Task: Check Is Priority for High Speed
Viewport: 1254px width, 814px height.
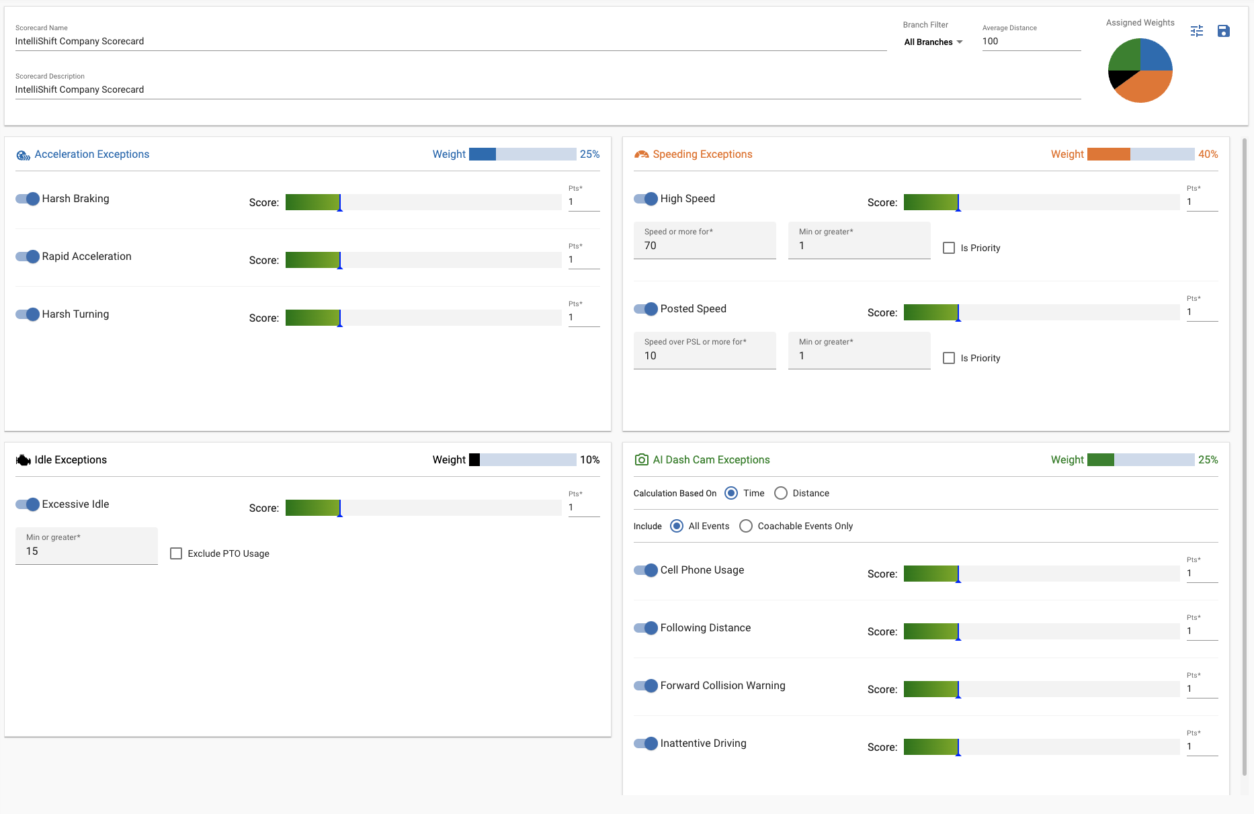Action: (x=948, y=248)
